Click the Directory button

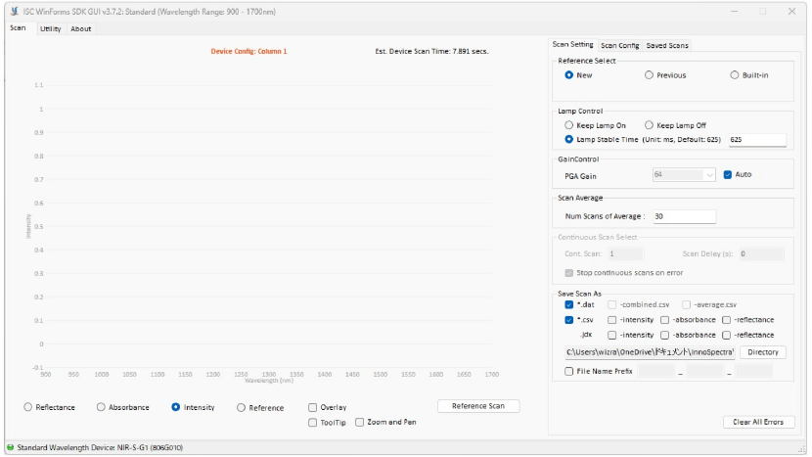coord(762,351)
